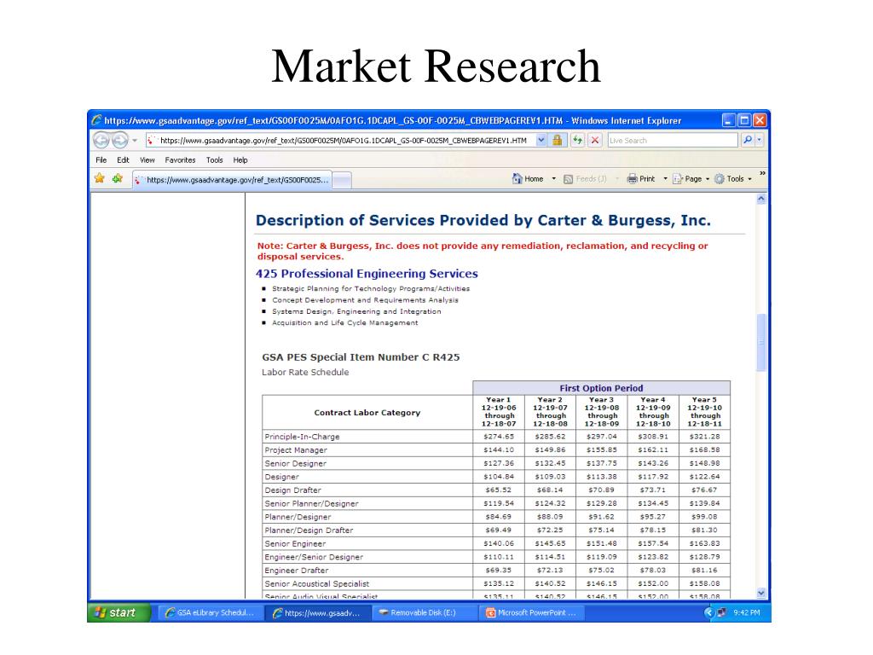Screen dimensions: 873x655
Task: Click the magnifier Search button
Action: click(748, 141)
